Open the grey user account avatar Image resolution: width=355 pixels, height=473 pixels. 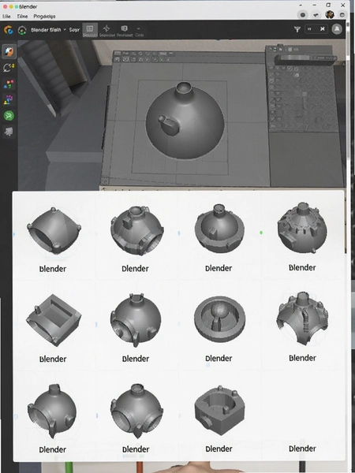click(337, 29)
